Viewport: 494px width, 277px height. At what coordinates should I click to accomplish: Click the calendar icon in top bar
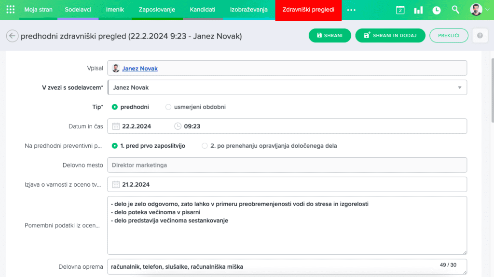coord(400,10)
